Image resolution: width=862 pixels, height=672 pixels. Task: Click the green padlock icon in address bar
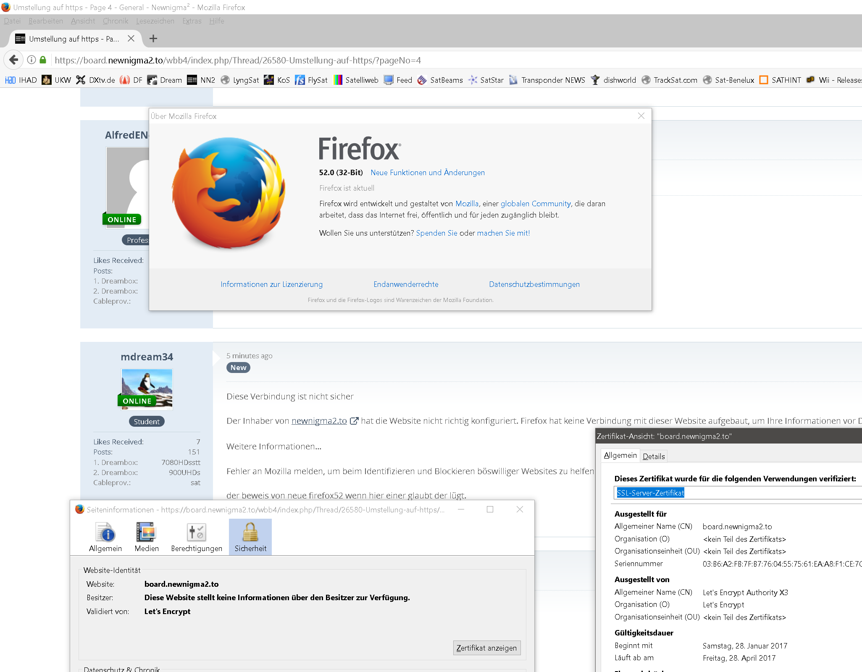43,60
